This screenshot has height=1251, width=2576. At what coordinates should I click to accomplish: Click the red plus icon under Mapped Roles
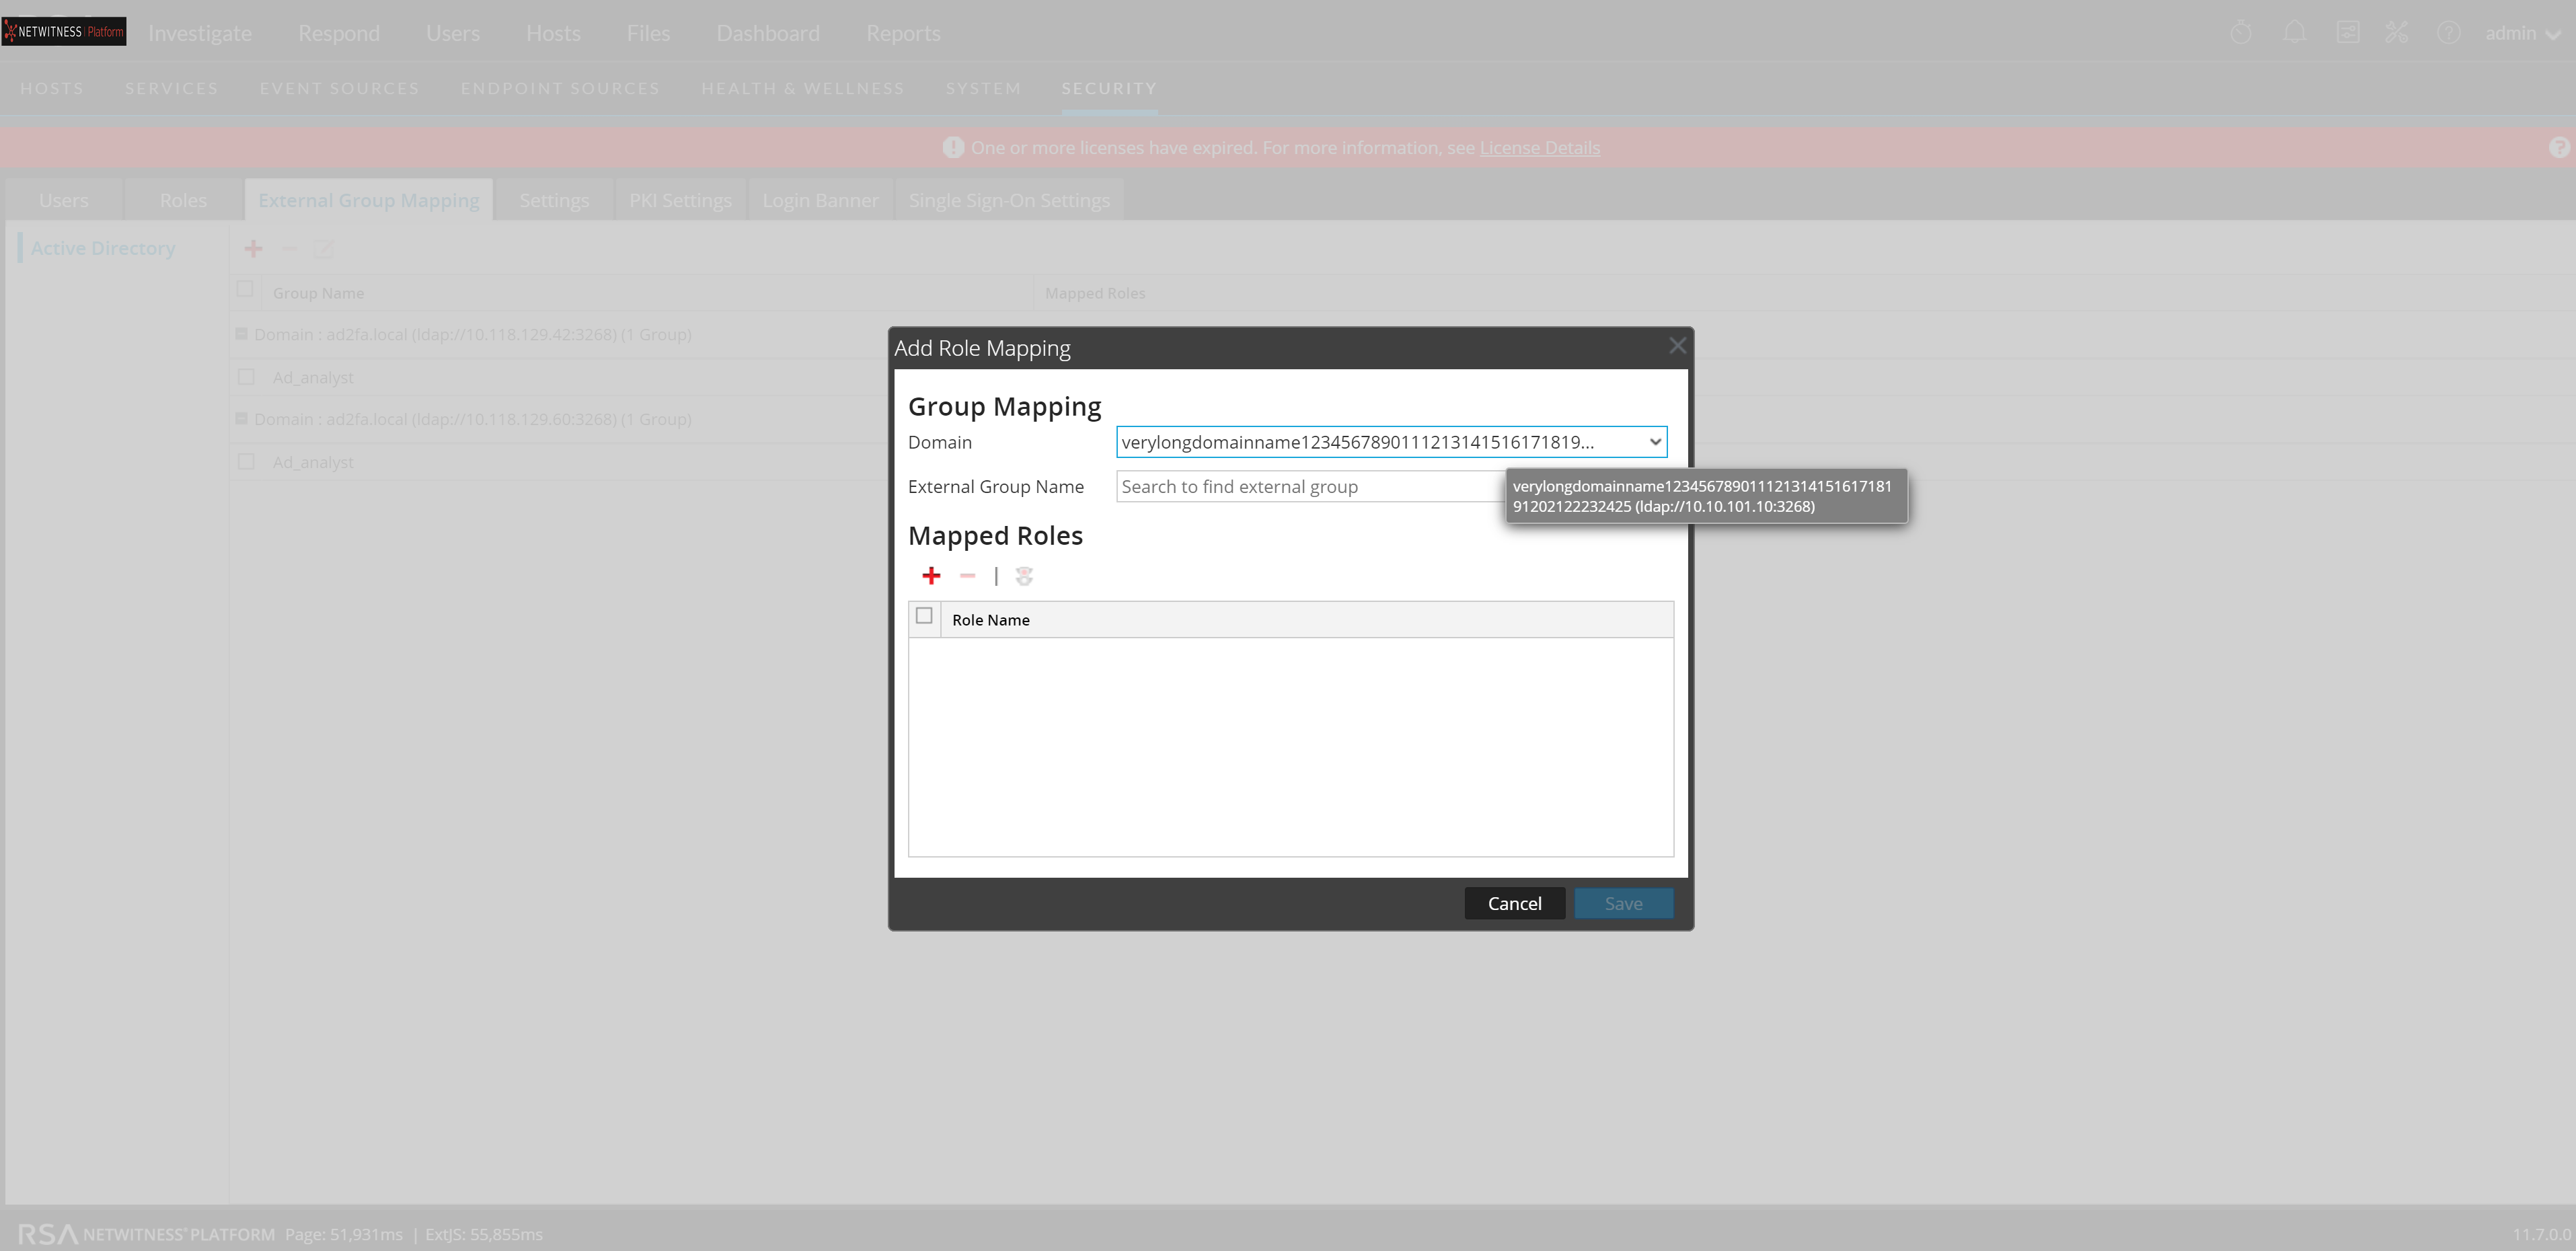(x=931, y=575)
